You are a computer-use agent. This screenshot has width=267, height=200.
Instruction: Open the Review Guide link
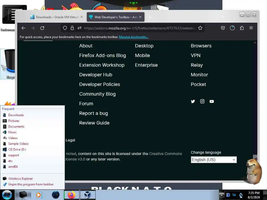click(x=94, y=123)
